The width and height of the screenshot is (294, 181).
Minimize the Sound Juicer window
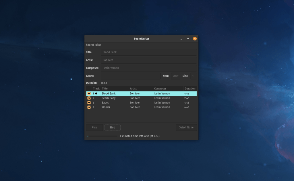[x=181, y=39]
